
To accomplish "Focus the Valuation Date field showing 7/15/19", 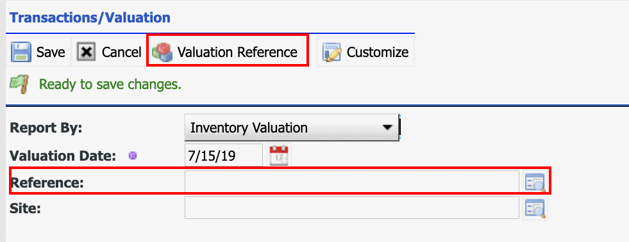I will click(224, 156).
